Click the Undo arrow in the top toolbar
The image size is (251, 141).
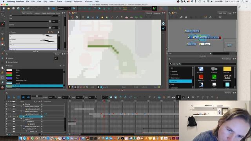(x=29, y=8)
